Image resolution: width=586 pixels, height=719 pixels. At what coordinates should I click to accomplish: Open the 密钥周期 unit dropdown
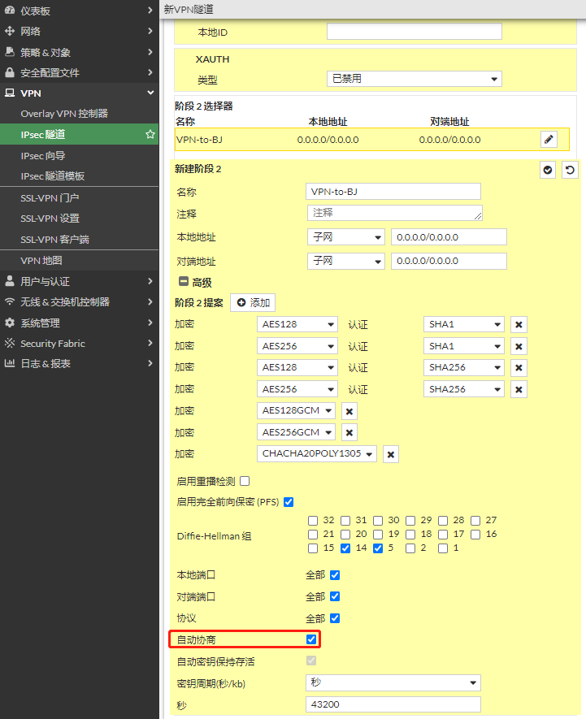pyautogui.click(x=393, y=682)
